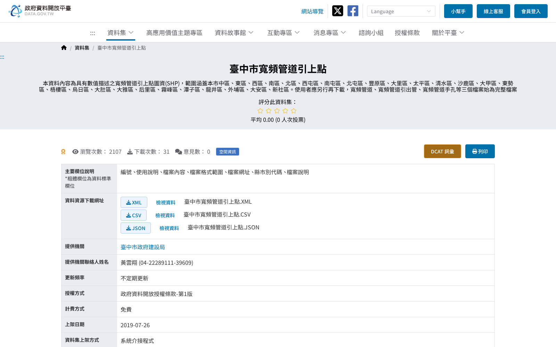Expand the 互動專區 menu
556x347 pixels.
(283, 33)
